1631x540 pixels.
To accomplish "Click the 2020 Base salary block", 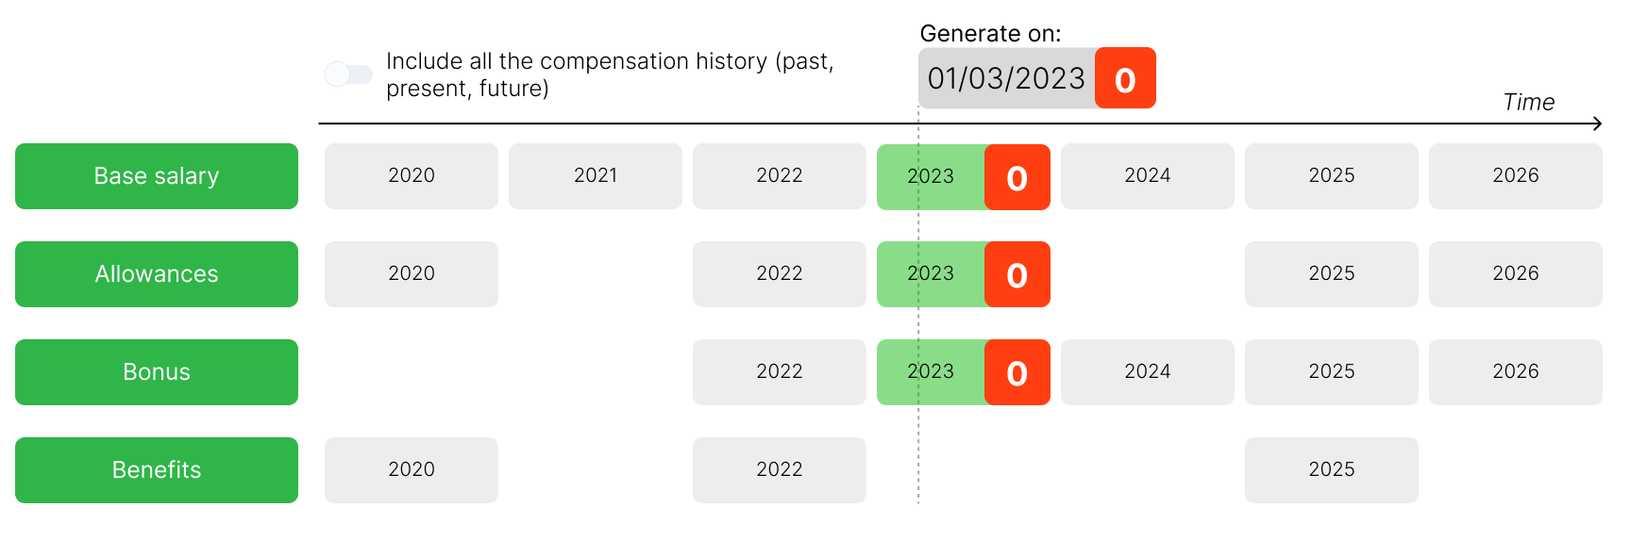I will 412,176.
